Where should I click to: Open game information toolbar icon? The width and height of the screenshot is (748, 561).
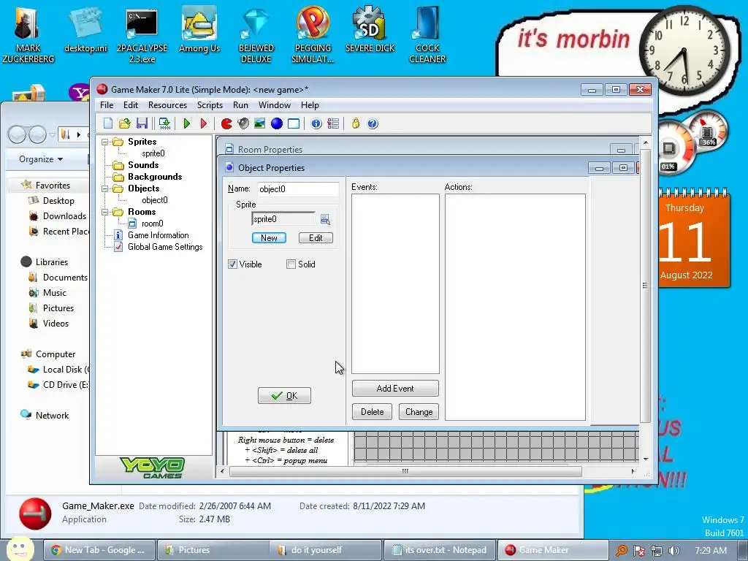[316, 123]
